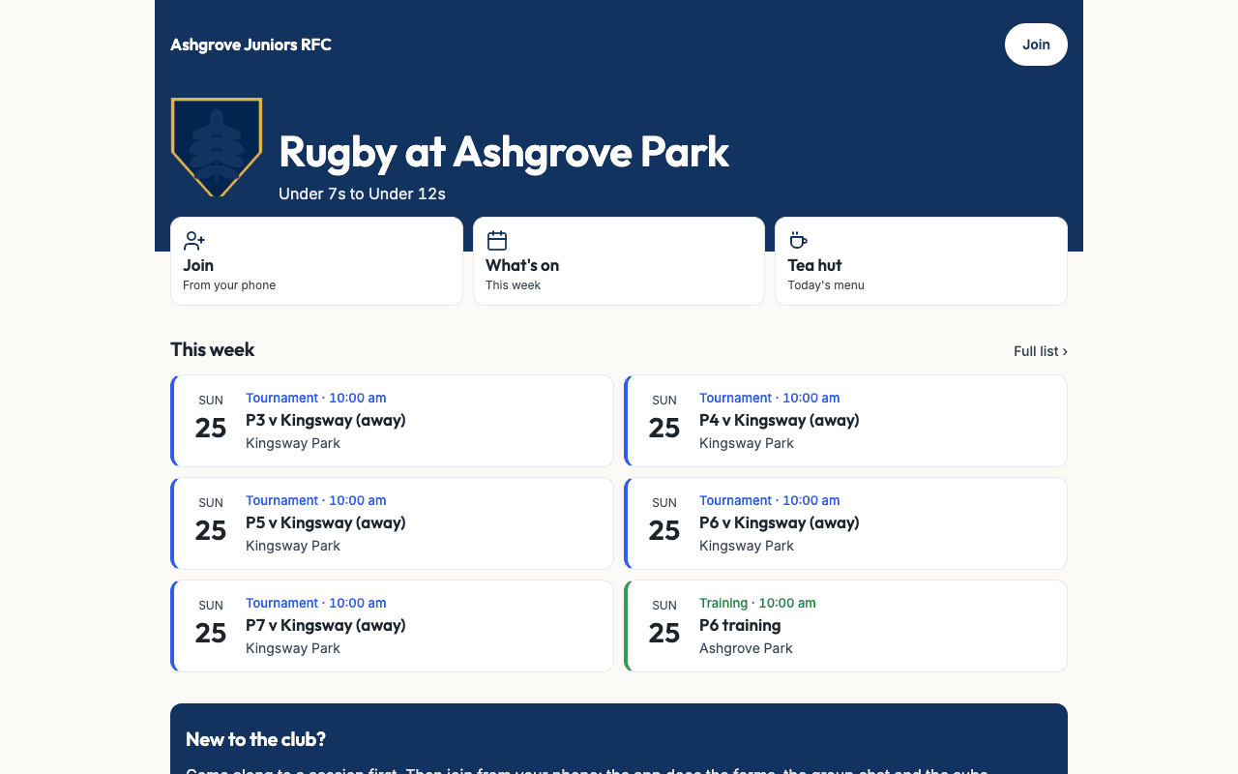1238x774 pixels.
Task: Select the P6 training event
Action: [845, 626]
